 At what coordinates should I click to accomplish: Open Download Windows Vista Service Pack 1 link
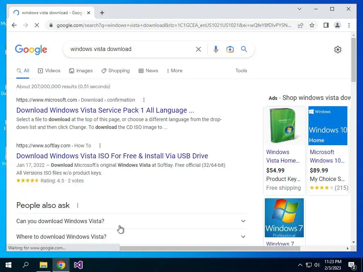coord(105,110)
